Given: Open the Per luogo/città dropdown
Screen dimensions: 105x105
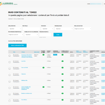Looking at the screenshot, I should 83,29.
